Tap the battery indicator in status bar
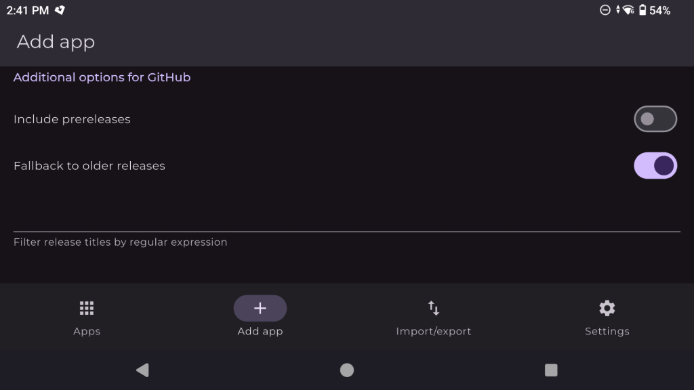The image size is (694, 390). [642, 10]
